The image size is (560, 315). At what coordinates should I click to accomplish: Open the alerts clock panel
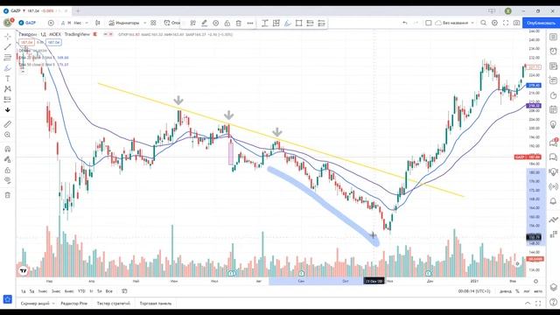[553, 52]
